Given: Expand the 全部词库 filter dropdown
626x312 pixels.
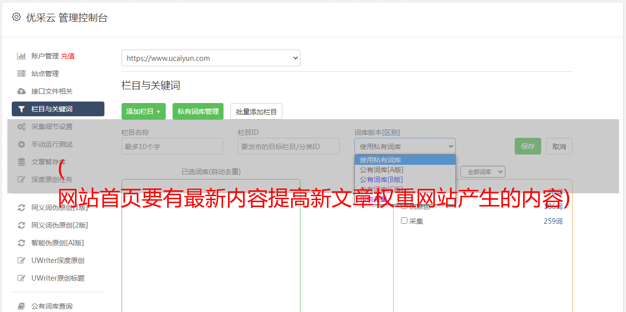Looking at the screenshot, I should pyautogui.click(x=482, y=172).
